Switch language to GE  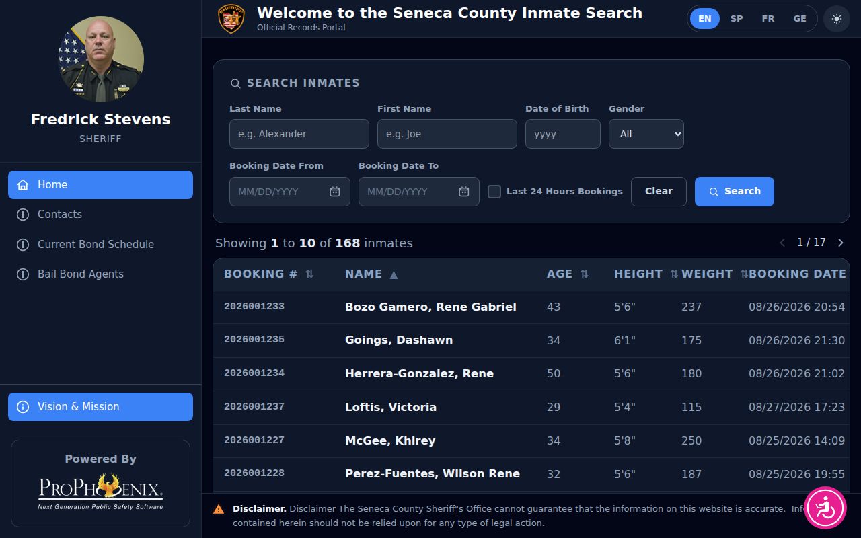coord(800,19)
